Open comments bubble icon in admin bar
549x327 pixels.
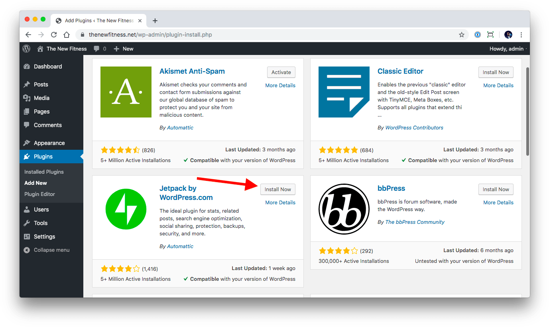(96, 49)
